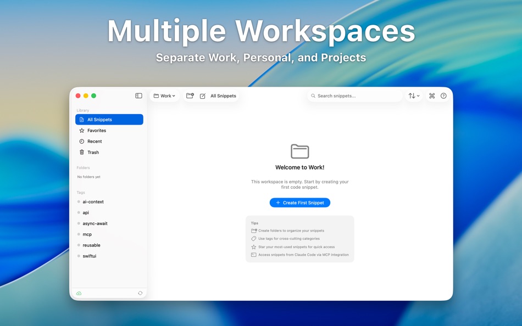Viewport: 522px width, 326px height.
Task: Click the refresh icon at sidebar bottom
Action: click(140, 293)
